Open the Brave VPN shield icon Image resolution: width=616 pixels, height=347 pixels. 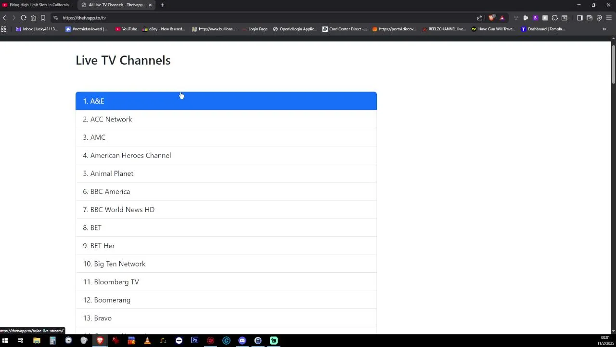(x=599, y=18)
